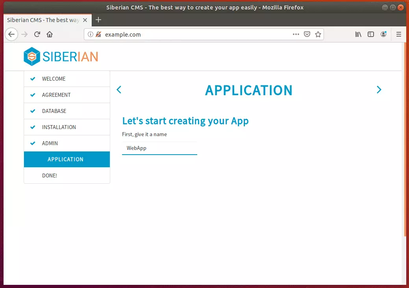Open the Firefox account icon
This screenshot has width=409, height=288.
tap(383, 34)
